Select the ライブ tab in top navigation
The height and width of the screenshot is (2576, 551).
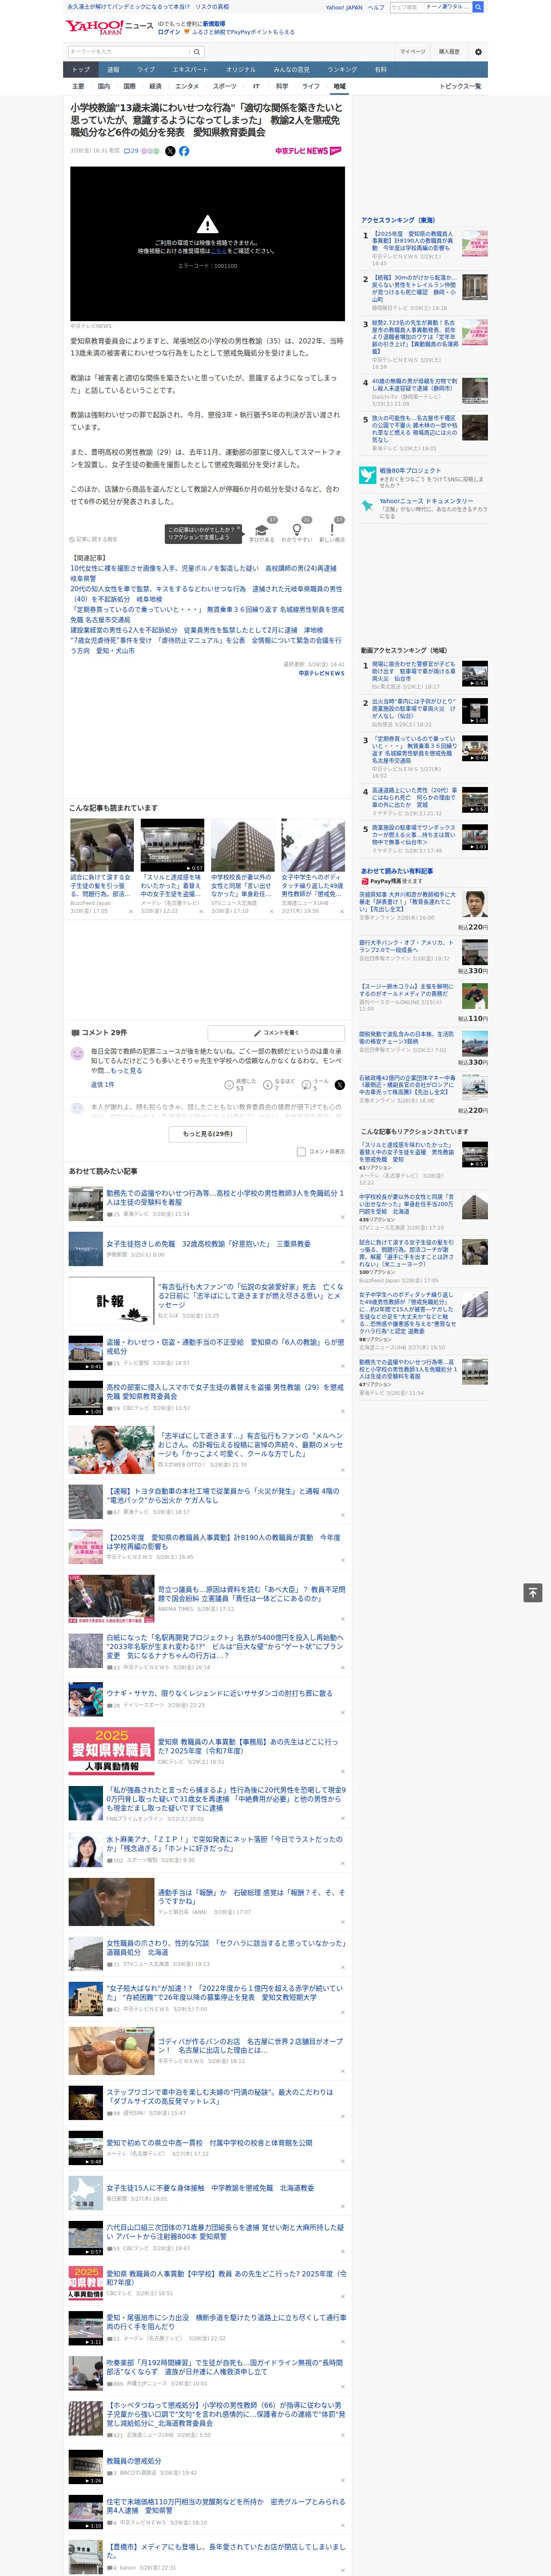point(146,69)
